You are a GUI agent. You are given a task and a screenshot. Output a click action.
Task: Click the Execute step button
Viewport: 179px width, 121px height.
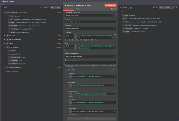(111, 5)
